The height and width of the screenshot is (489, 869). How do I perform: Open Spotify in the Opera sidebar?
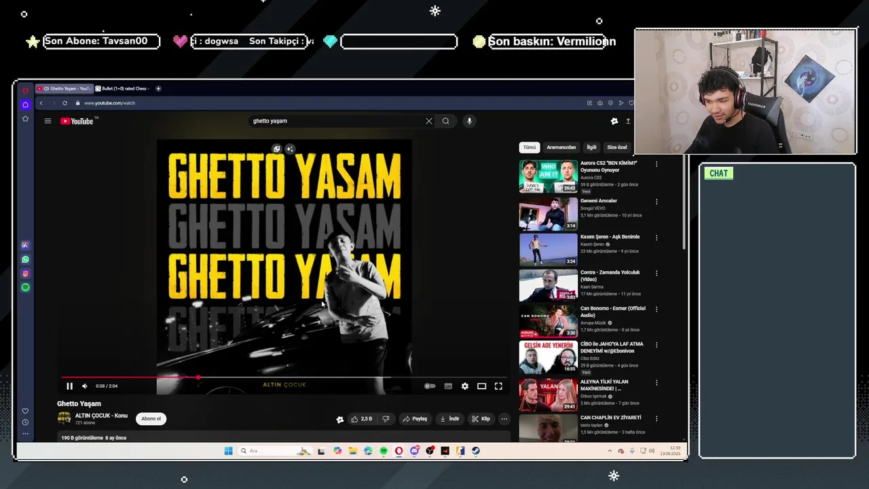pos(25,287)
